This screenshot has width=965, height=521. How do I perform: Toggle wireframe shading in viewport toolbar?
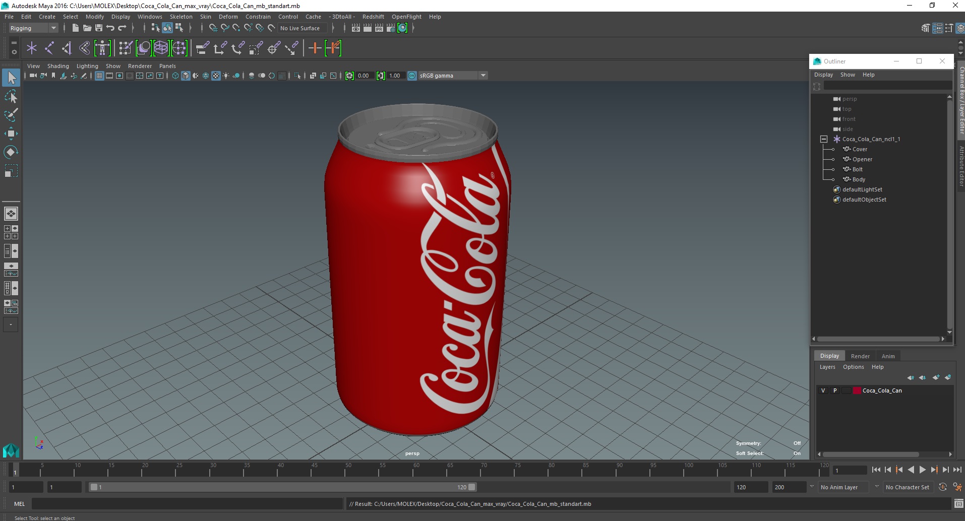point(175,76)
